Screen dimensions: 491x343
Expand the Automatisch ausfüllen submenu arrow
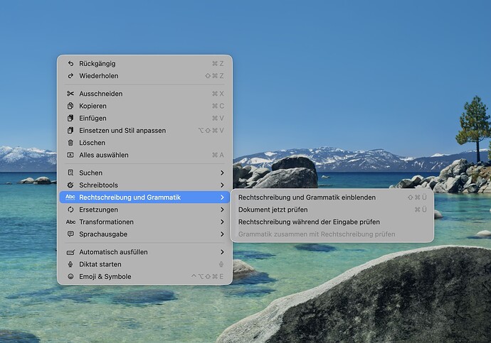[222, 252]
